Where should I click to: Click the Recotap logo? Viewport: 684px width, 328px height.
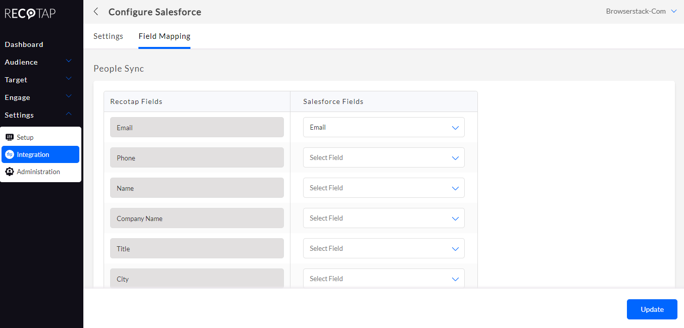point(30,14)
